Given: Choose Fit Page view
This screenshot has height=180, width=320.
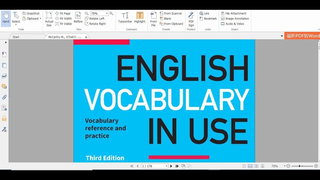Looking at the screenshot, I should coord(63,13).
